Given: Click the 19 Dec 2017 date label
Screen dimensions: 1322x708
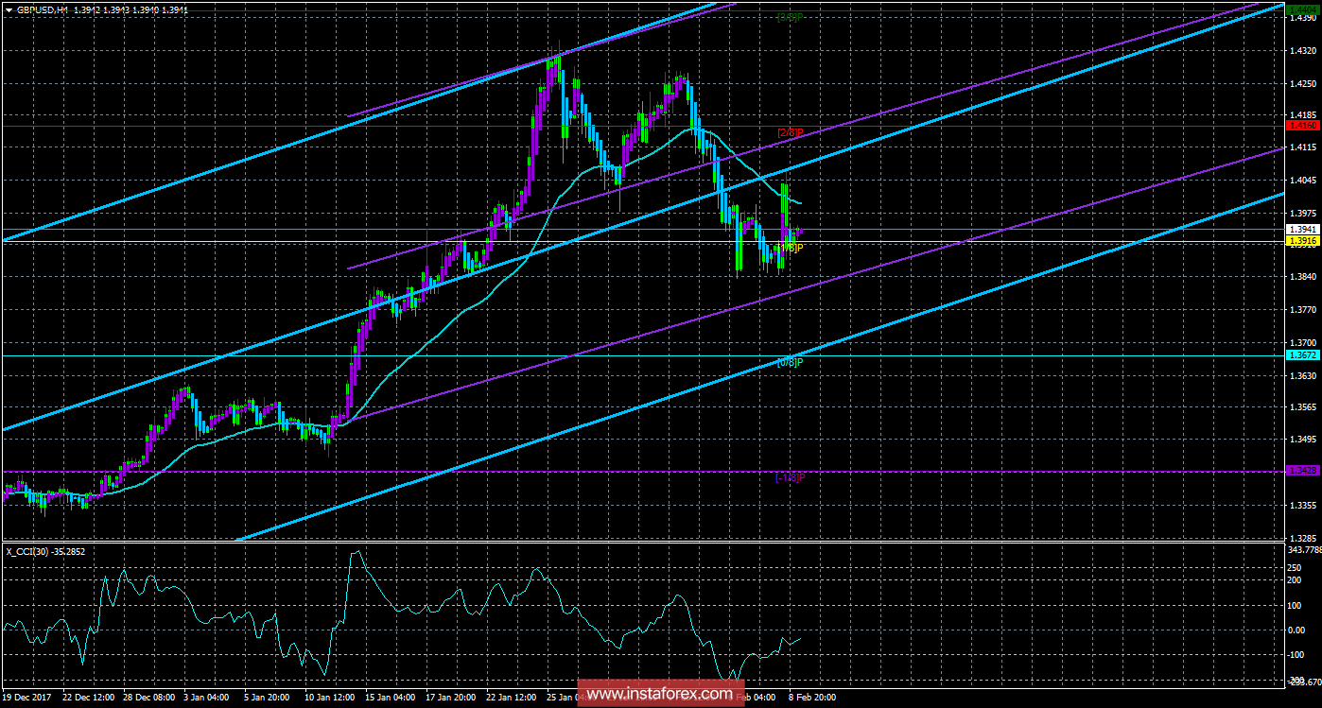Looking at the screenshot, I should pos(26,697).
